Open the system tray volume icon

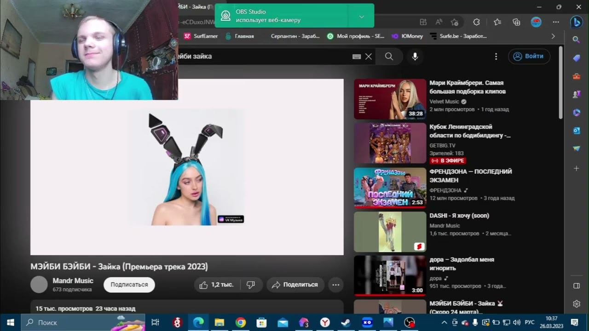[x=516, y=323]
